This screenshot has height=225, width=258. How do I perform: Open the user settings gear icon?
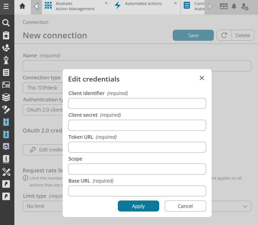point(245,7)
